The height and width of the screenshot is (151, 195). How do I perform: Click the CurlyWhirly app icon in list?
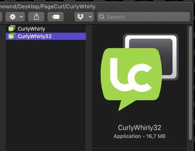12,29
